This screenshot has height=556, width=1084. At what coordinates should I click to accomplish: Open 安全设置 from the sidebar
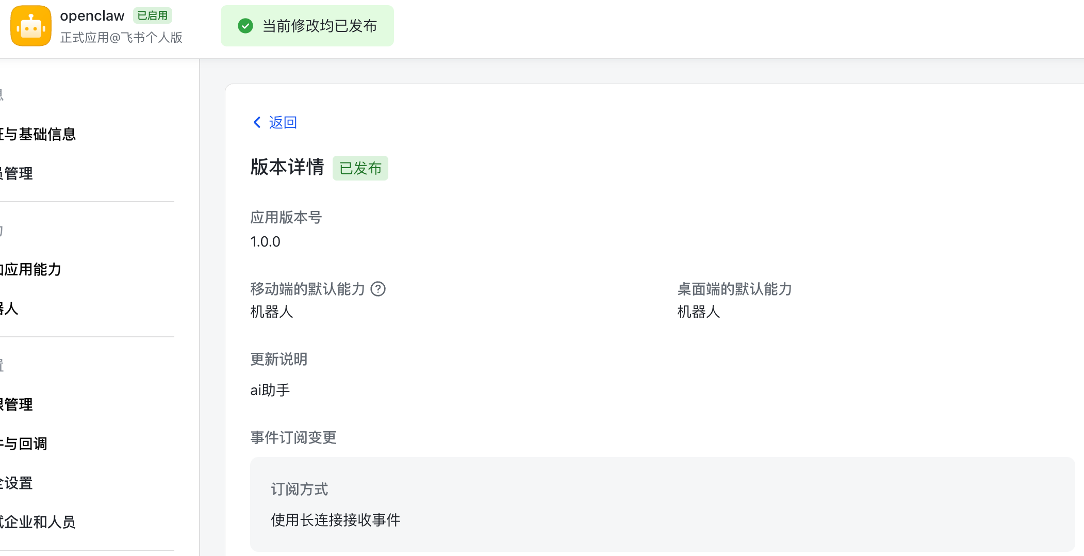point(17,483)
